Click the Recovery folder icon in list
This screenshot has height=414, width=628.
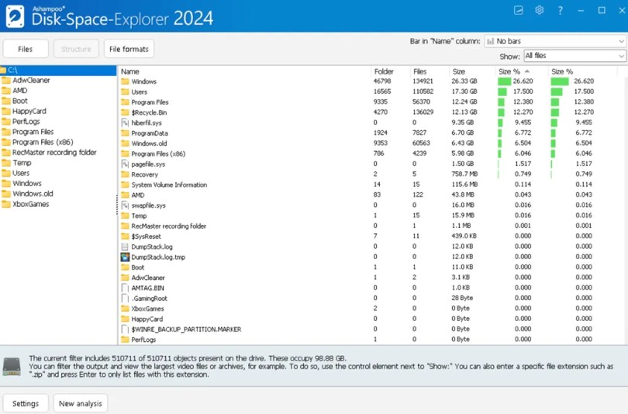coord(125,174)
